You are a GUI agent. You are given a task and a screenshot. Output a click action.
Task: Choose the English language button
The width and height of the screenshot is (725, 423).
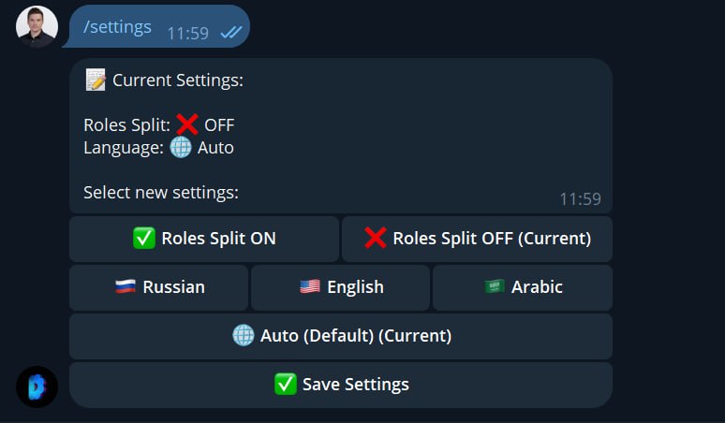point(340,287)
